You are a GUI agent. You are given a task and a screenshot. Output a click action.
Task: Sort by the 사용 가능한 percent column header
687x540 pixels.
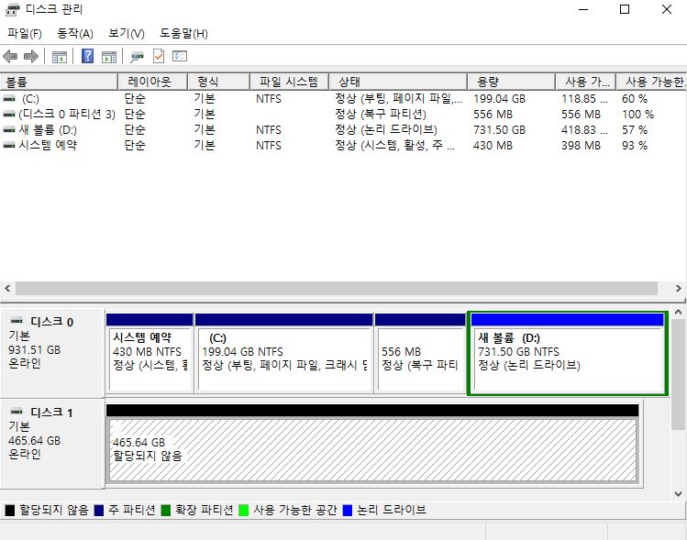(651, 82)
